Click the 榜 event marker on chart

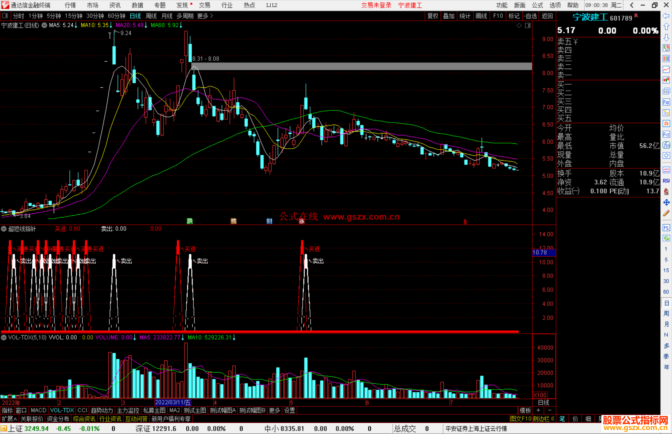(x=234, y=221)
